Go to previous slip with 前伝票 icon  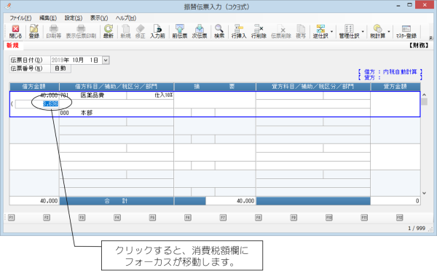point(180,31)
